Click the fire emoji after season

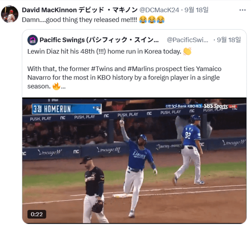56,86
